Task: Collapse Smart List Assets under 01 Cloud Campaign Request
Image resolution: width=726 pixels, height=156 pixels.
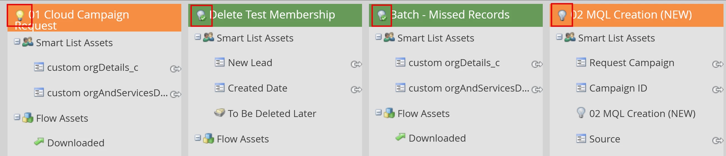Action: coord(17,41)
